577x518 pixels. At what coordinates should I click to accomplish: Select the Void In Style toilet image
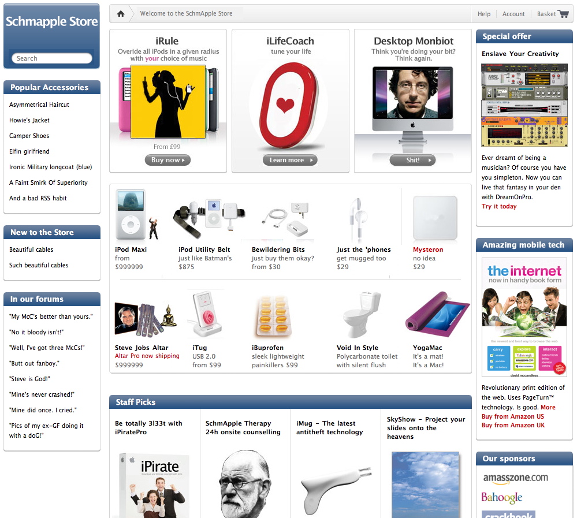(x=361, y=314)
